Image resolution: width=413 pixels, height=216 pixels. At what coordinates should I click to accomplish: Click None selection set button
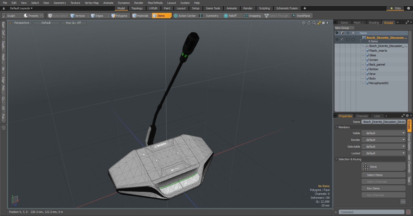point(384,167)
